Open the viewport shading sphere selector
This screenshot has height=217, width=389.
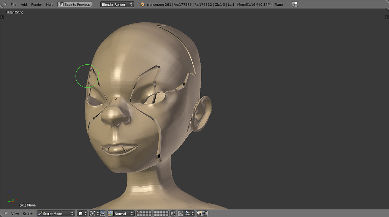82,213
